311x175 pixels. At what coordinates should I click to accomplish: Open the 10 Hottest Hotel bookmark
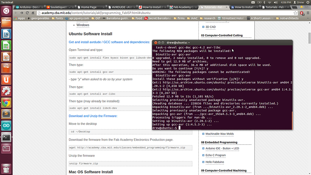pyautogui.click(x=231, y=18)
